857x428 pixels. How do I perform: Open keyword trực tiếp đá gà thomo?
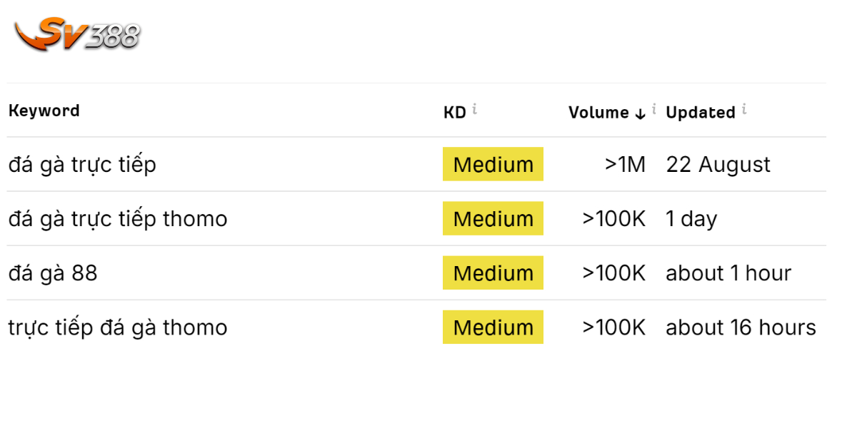[118, 327]
